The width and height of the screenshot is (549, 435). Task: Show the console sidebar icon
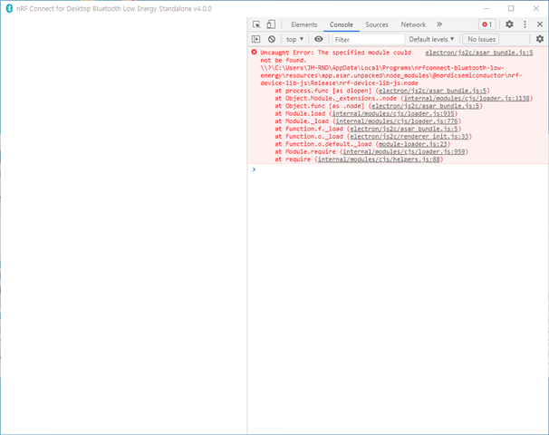click(256, 40)
